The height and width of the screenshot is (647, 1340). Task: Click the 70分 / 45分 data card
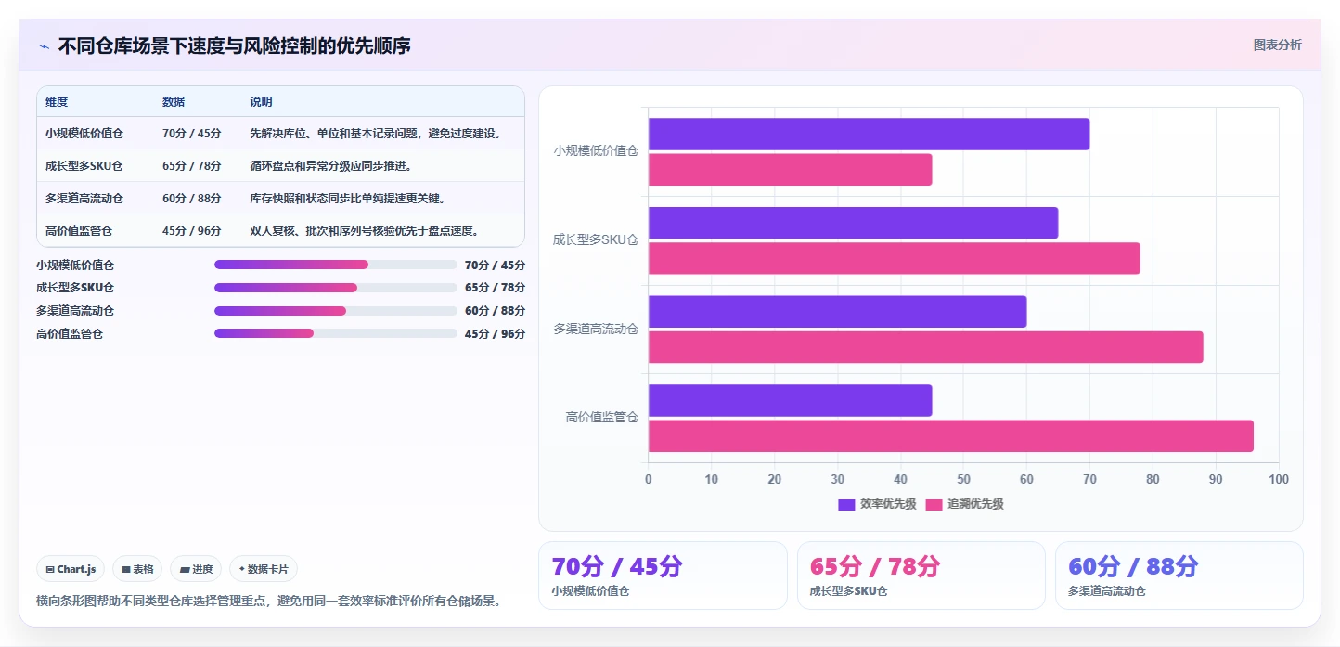click(x=663, y=576)
